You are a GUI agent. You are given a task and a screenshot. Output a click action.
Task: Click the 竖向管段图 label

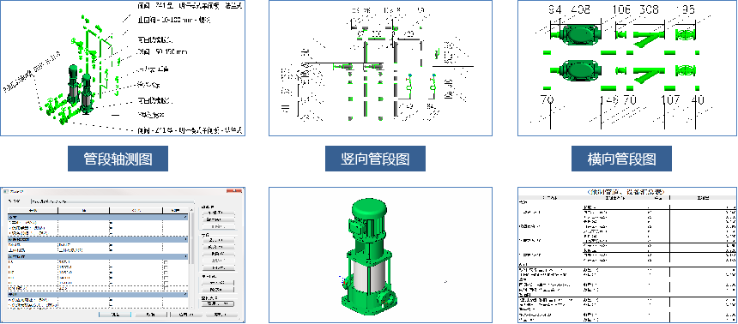point(375,159)
